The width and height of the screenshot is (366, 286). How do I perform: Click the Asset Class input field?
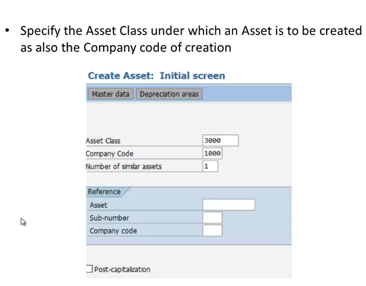pyautogui.click(x=221, y=140)
